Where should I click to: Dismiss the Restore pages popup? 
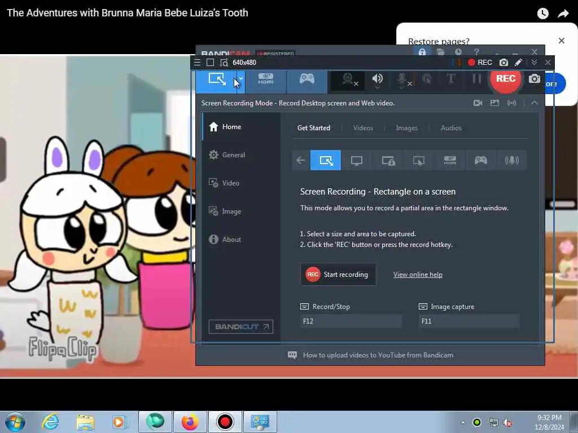[x=562, y=41]
